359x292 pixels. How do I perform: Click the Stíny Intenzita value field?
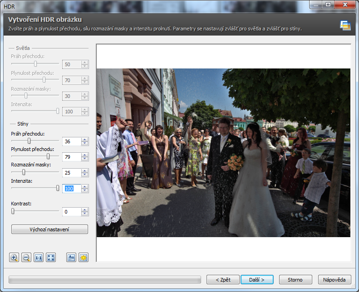(x=71, y=188)
